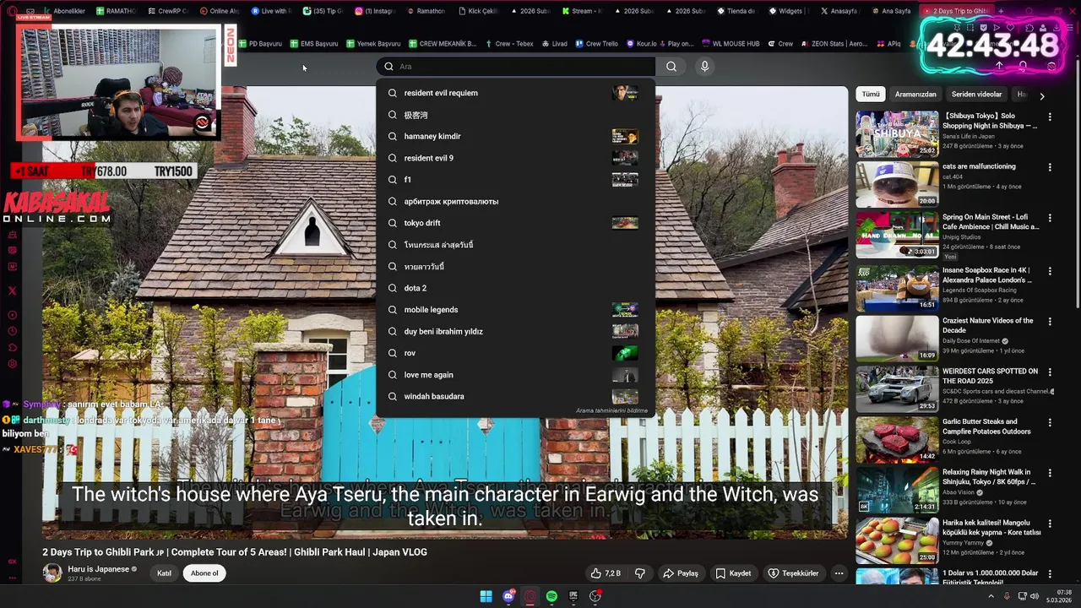Open Haru is Japanese channel avatar
The image size is (1081, 608).
tap(52, 573)
